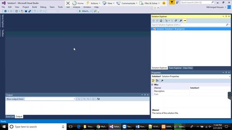Click the search magnifier in Solution Explorer
232x130 pixels.
[x=227, y=25]
